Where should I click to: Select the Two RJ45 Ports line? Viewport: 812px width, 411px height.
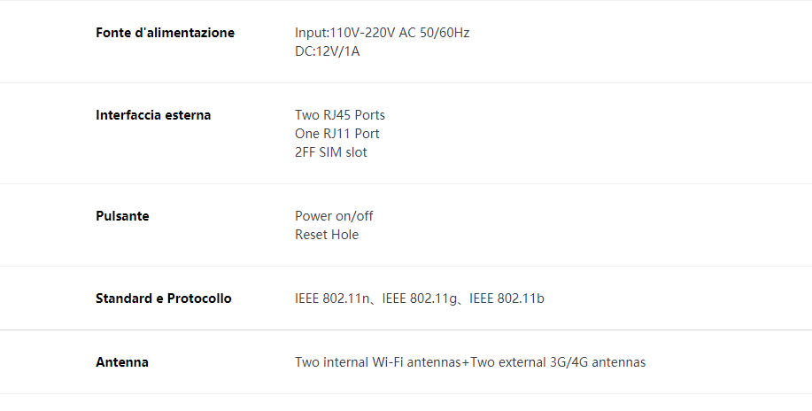pyautogui.click(x=340, y=115)
